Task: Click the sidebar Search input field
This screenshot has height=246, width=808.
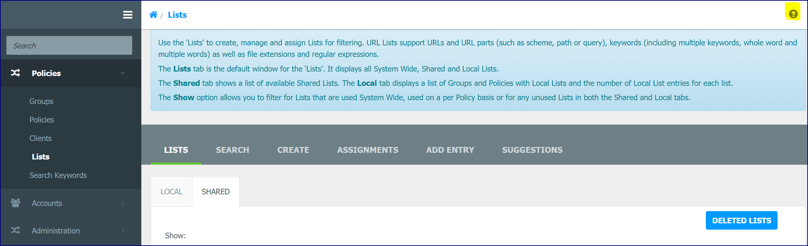Action: coord(69,45)
